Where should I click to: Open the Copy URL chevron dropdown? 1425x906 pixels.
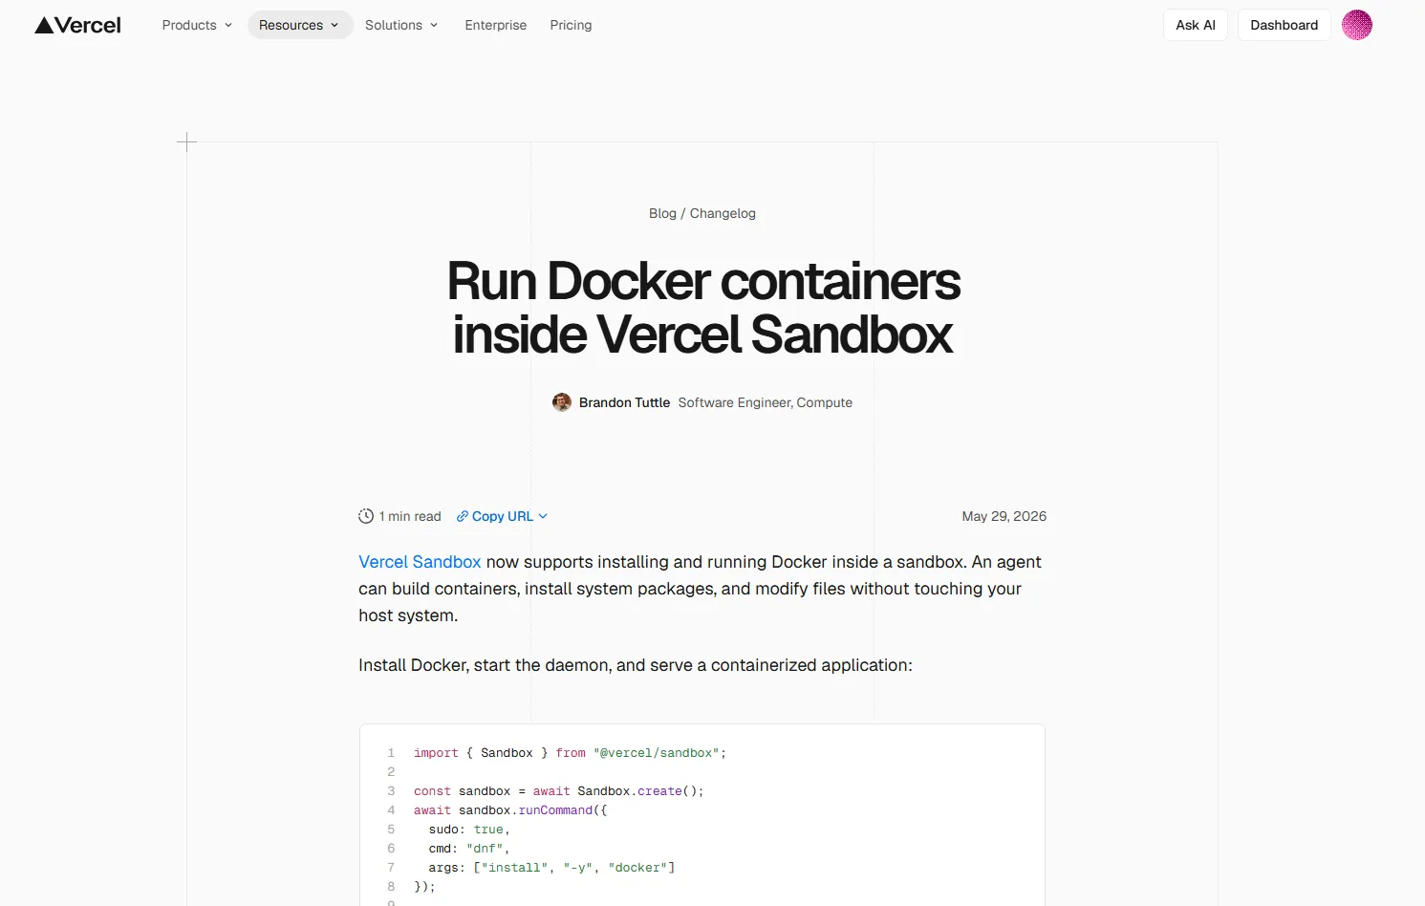pyautogui.click(x=543, y=516)
